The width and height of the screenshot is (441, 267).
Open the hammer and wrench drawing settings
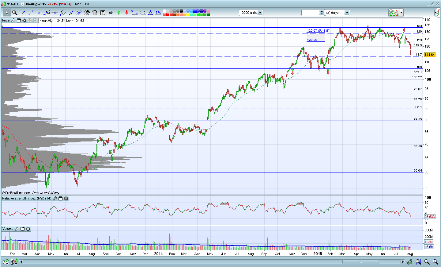[x=87, y=13]
